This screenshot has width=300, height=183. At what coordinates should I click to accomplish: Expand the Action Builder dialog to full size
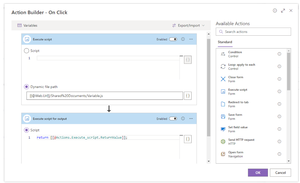(x=283, y=11)
